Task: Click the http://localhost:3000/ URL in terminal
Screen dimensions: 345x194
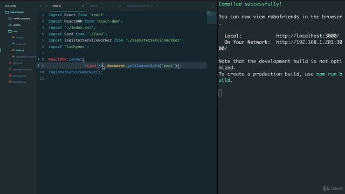Action: tap(308, 36)
